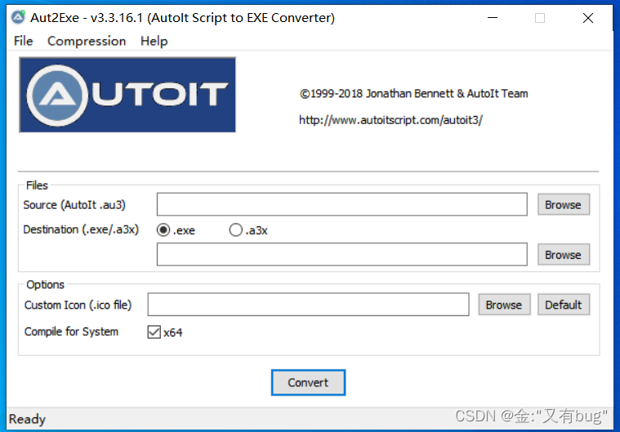Close the Aut2Exe window
The height and width of the screenshot is (432, 620).
(588, 18)
